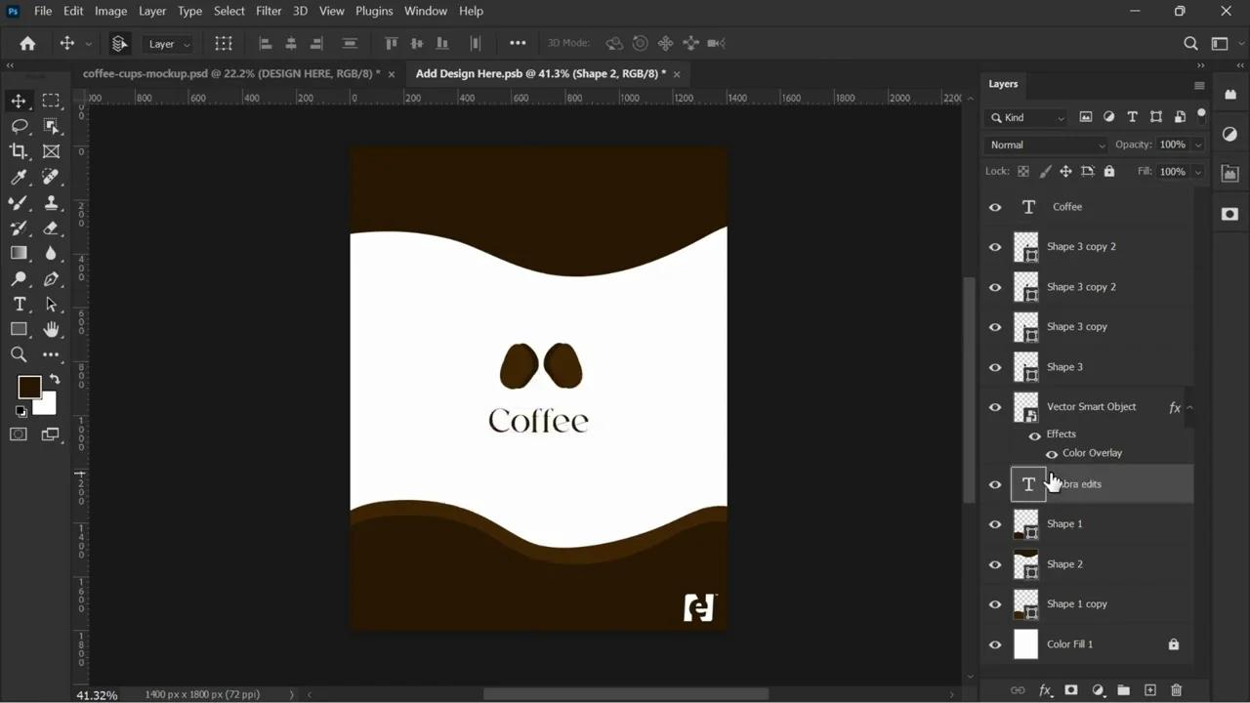Create new adjustment layer

(x=1098, y=690)
